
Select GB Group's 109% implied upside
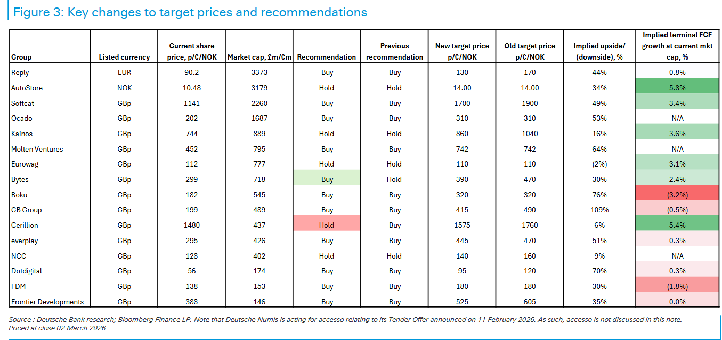tap(599, 210)
